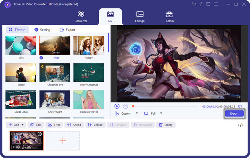Trim clip using scissors icon
This screenshot has height=158, width=250.
(x=29, y=147)
